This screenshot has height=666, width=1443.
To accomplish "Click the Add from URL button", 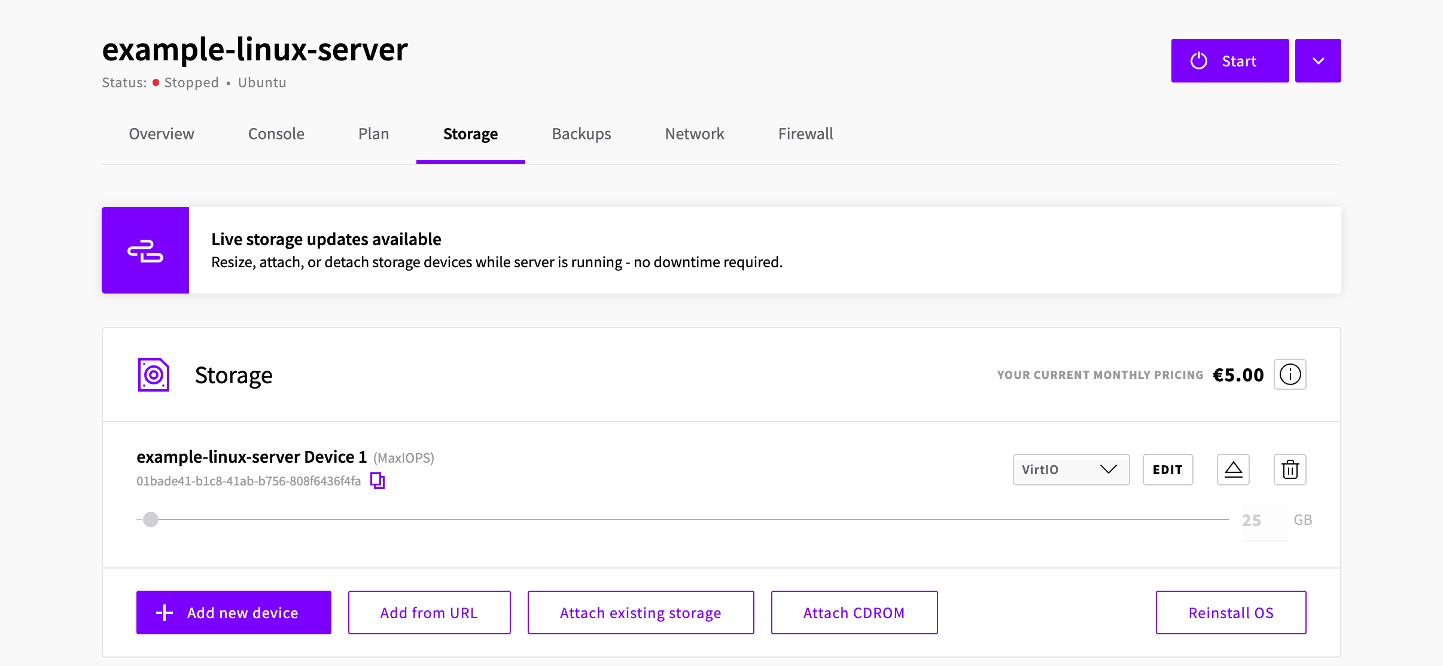I will [430, 613].
